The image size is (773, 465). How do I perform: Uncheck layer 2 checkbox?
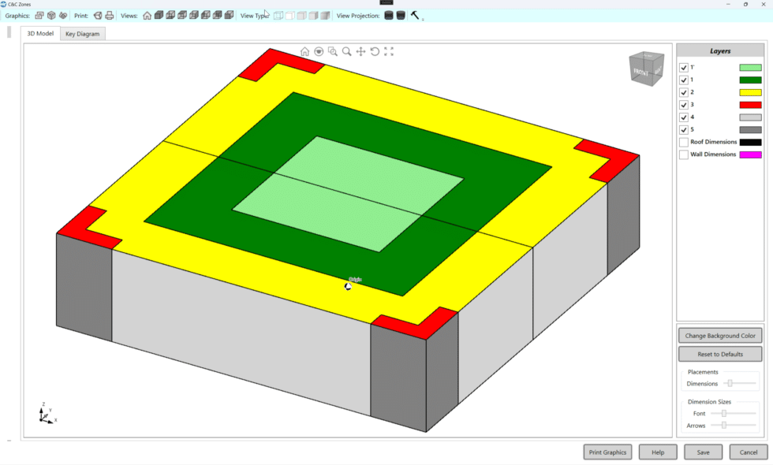click(684, 92)
